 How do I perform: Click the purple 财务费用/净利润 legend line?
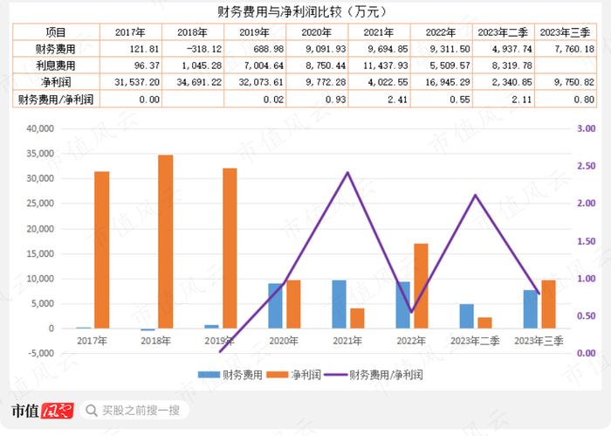[336, 375]
